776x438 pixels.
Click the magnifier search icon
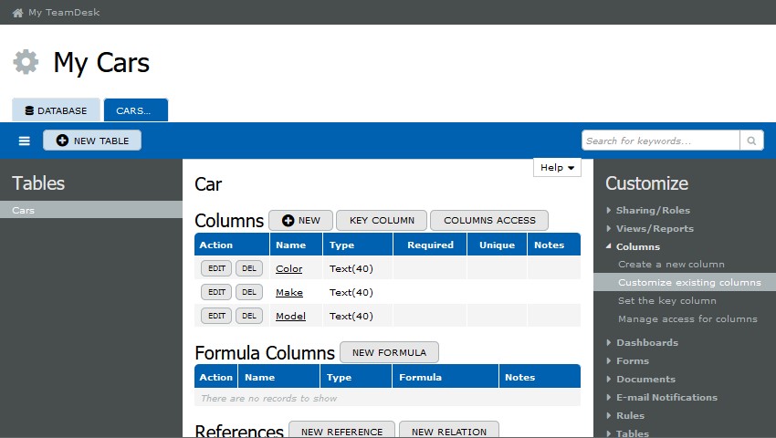pos(751,141)
